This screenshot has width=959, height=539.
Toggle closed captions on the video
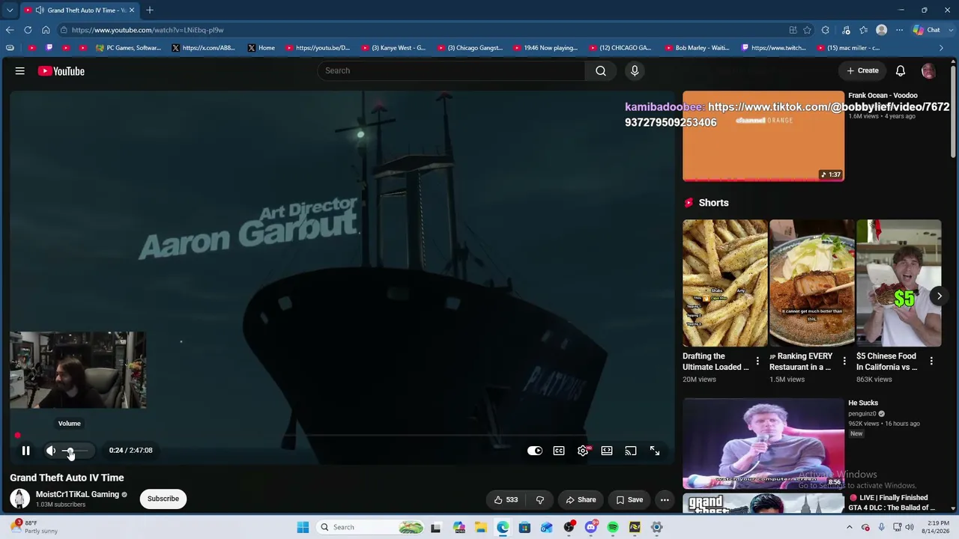[x=559, y=451]
